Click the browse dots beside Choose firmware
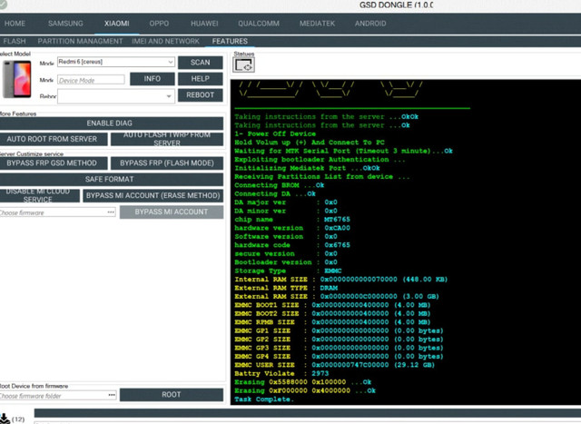Viewport: 581px width, 424px height. click(111, 212)
